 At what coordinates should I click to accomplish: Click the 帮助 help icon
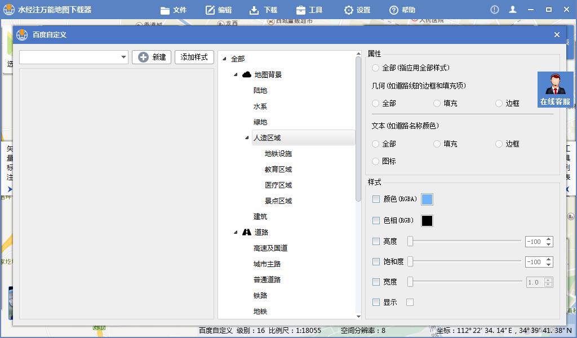pyautogui.click(x=393, y=10)
